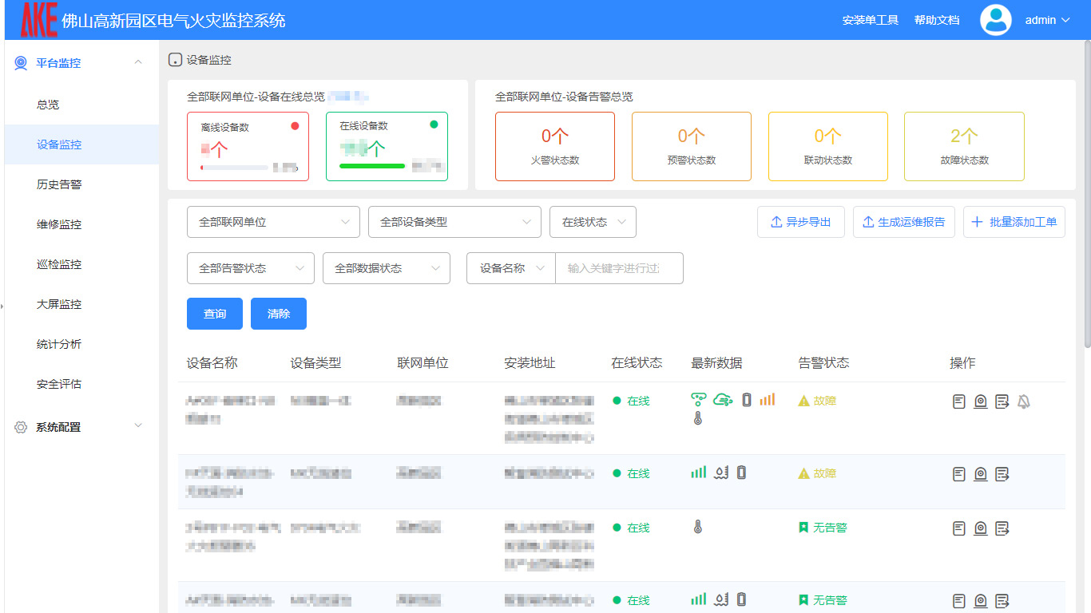
Task: Click the green signal strength icon in second row
Action: point(698,472)
